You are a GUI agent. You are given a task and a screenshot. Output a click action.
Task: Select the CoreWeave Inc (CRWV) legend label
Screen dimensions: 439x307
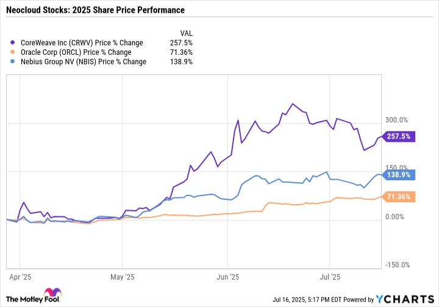tap(82, 43)
